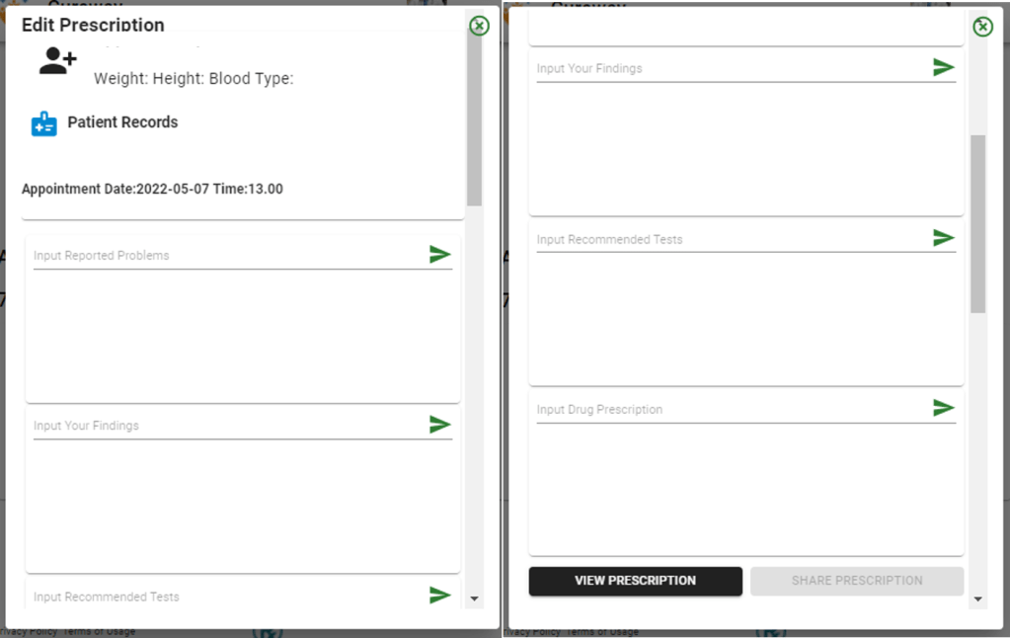
Task: Open the Patient Records link
Action: click(122, 122)
